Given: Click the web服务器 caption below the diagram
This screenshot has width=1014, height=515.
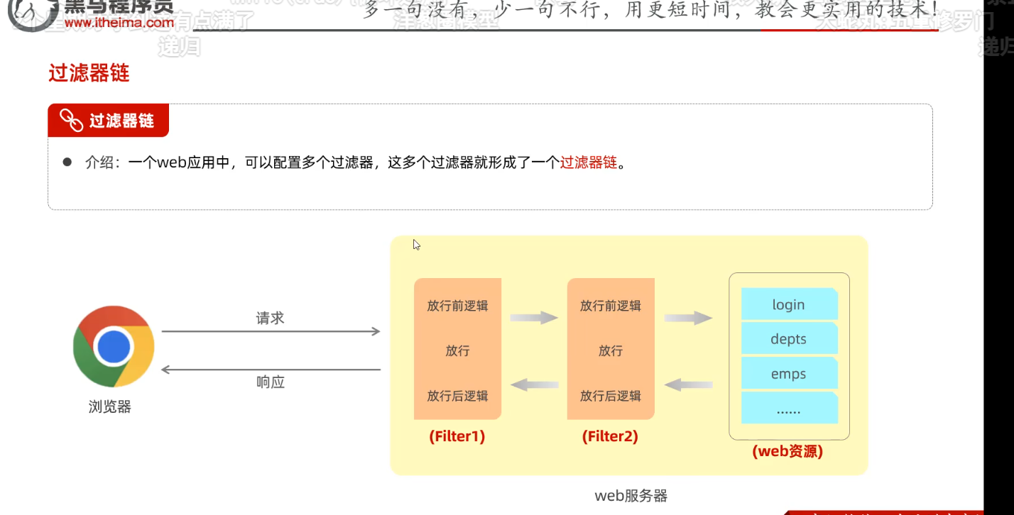Looking at the screenshot, I should pyautogui.click(x=631, y=496).
